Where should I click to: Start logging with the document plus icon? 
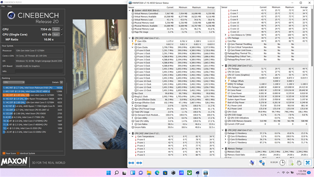click(291, 162)
